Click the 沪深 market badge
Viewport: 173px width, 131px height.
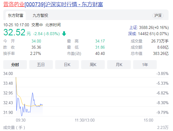click(158, 16)
